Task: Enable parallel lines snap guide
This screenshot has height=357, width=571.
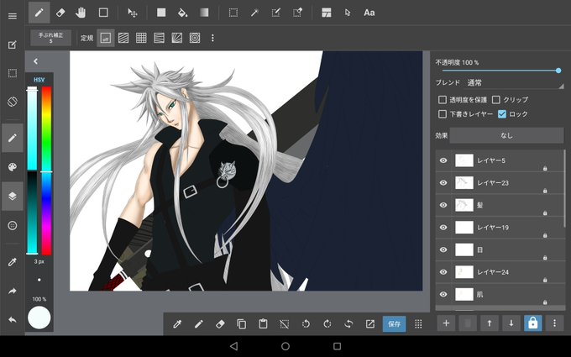Action: click(x=123, y=38)
